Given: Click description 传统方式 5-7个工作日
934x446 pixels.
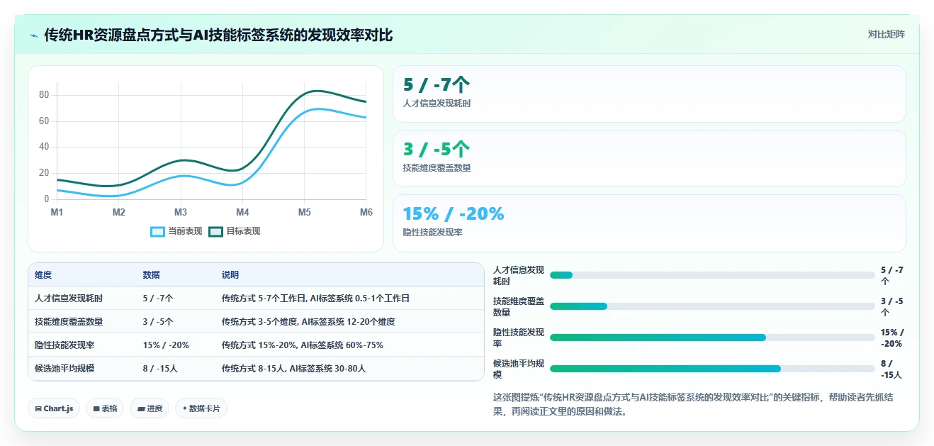Looking at the screenshot, I should point(315,299).
